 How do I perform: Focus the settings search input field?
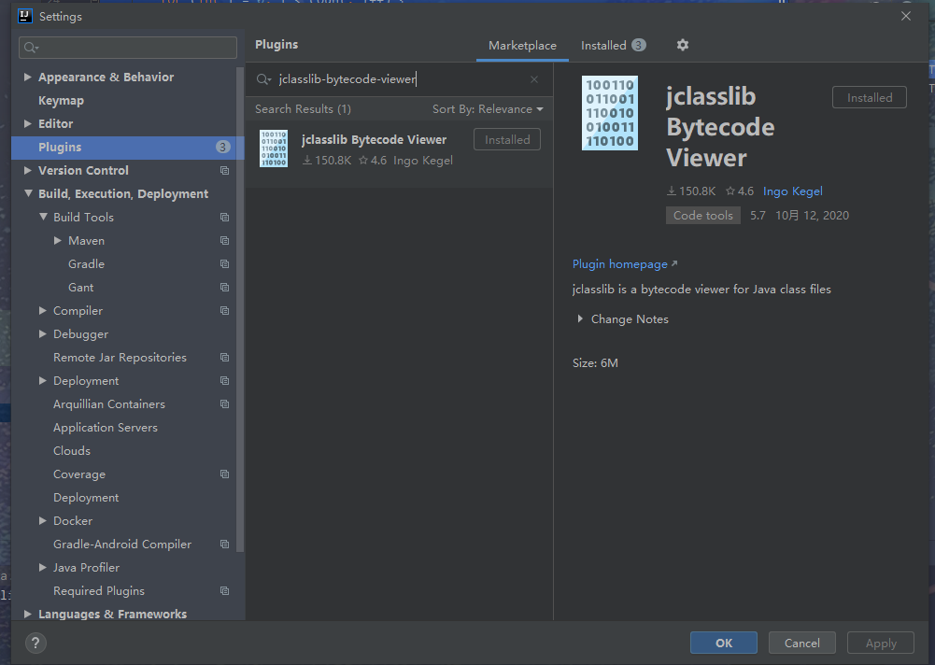coord(128,48)
